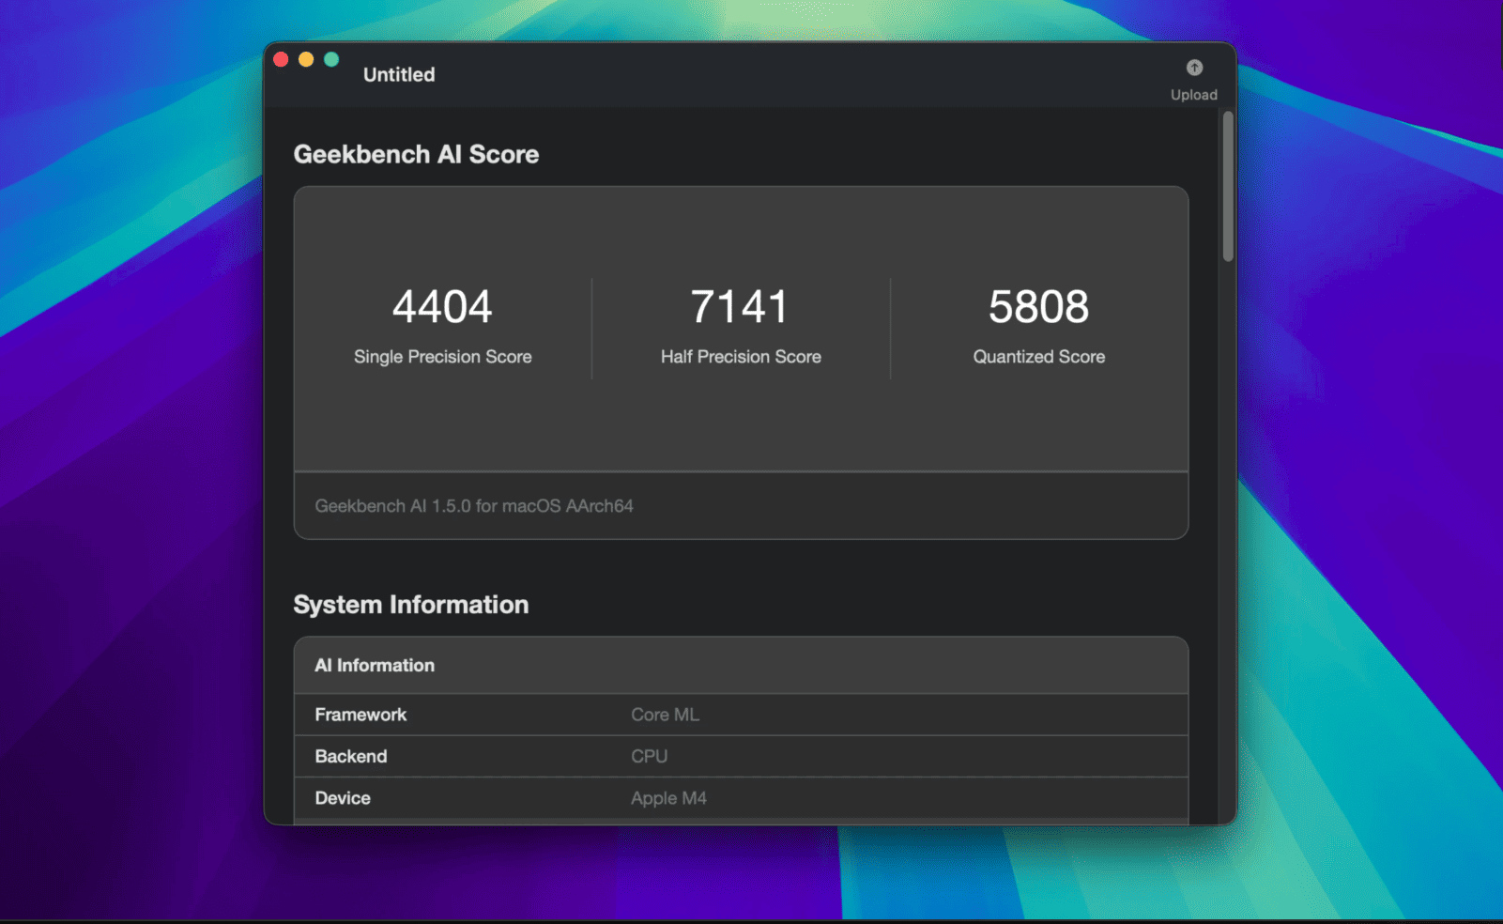Minimize the window with the yellow button
Viewport: 1503px width, 924px height.
pyautogui.click(x=306, y=59)
